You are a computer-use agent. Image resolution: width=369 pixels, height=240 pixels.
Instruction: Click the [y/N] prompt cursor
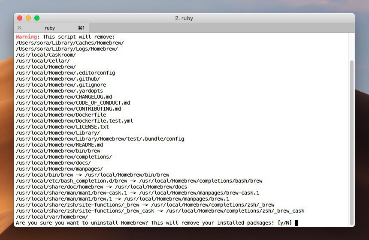click(x=297, y=222)
